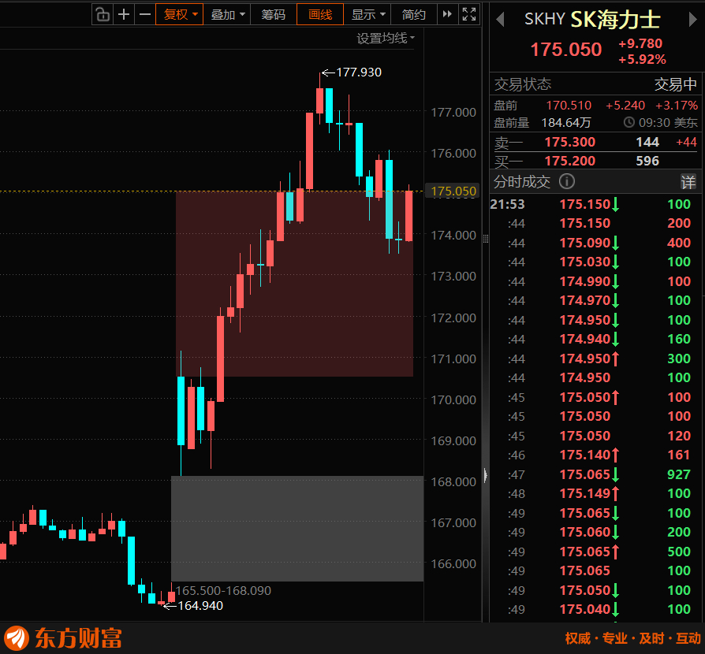Go to next stock with right arrow
Screen dimensions: 705x654
(692, 20)
